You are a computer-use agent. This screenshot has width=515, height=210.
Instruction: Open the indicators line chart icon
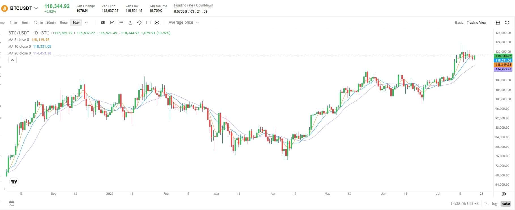click(112, 23)
